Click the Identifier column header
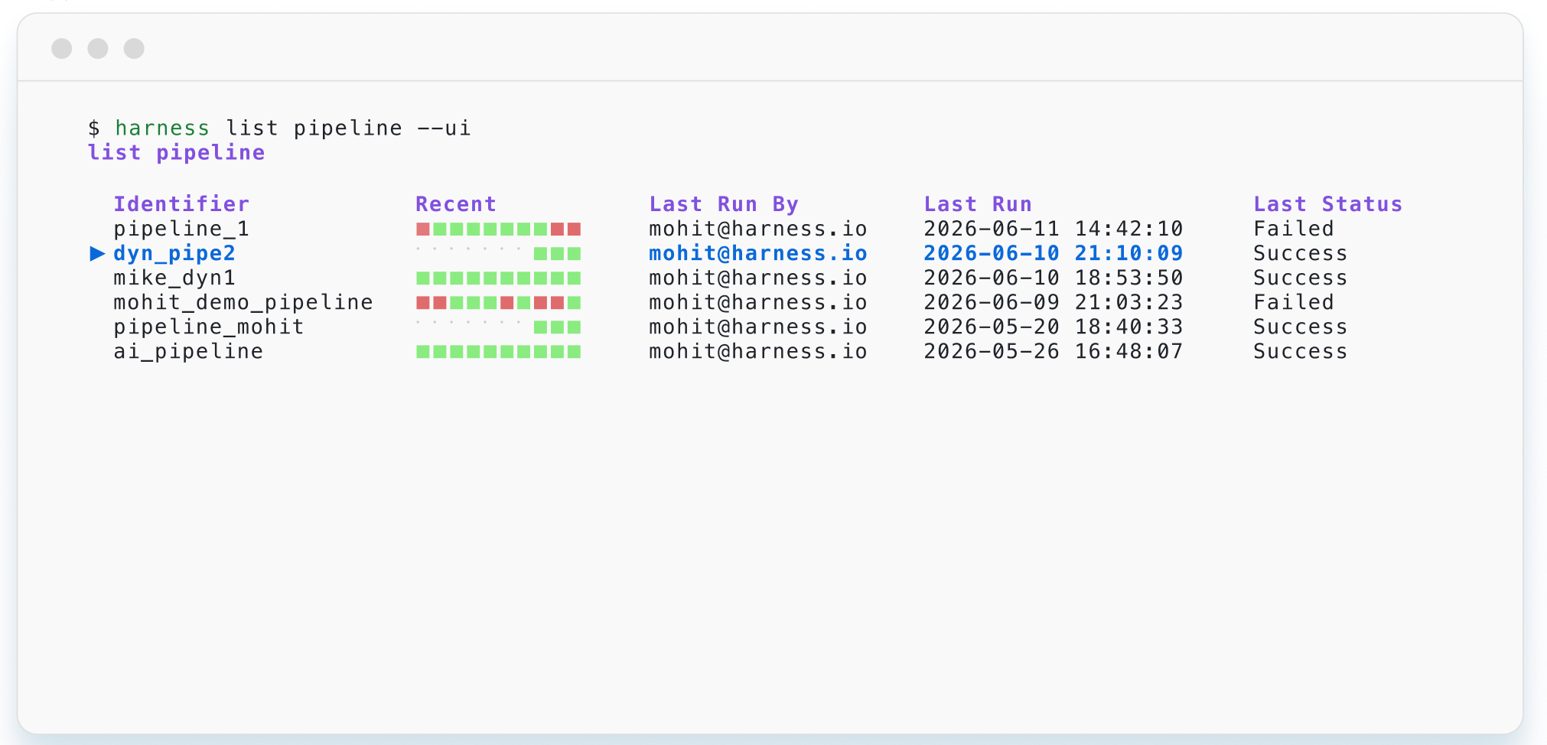Viewport: 1547px width, 745px height. (x=181, y=203)
